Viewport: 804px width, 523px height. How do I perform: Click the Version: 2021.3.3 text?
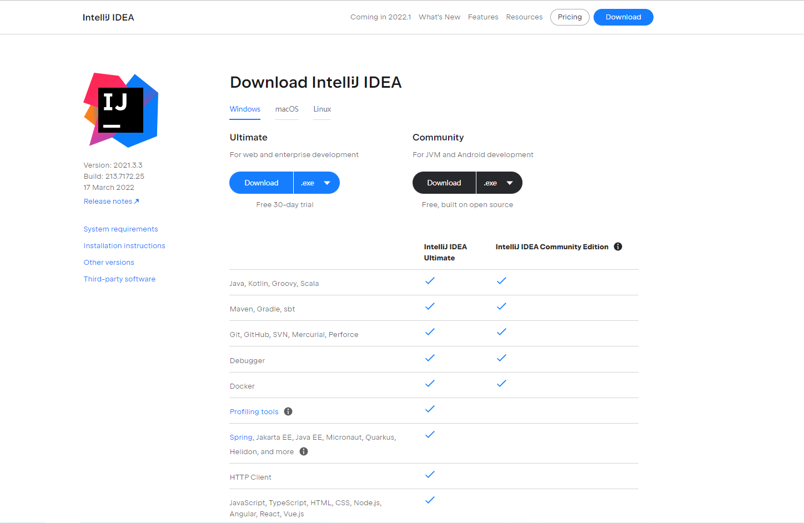[113, 165]
